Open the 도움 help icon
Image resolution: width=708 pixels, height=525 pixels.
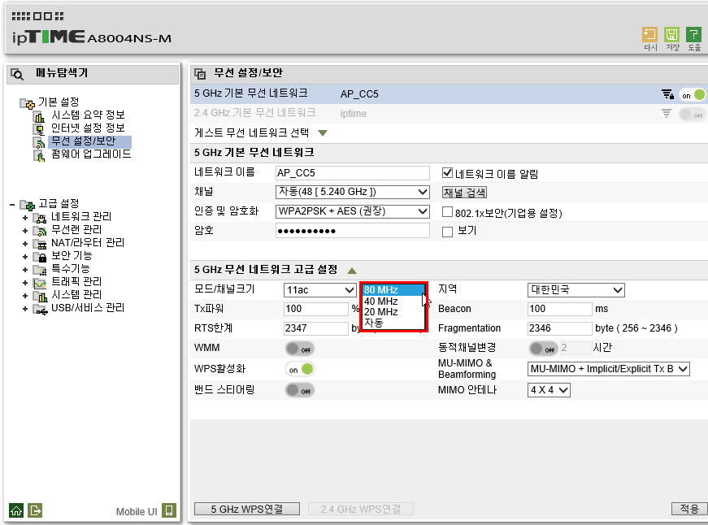[x=693, y=35]
